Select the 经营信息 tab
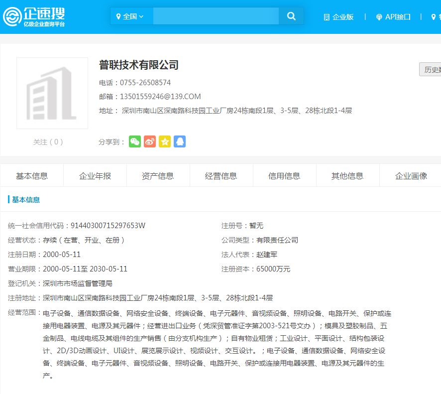Viewport: 441px width, 394px height. [221, 175]
